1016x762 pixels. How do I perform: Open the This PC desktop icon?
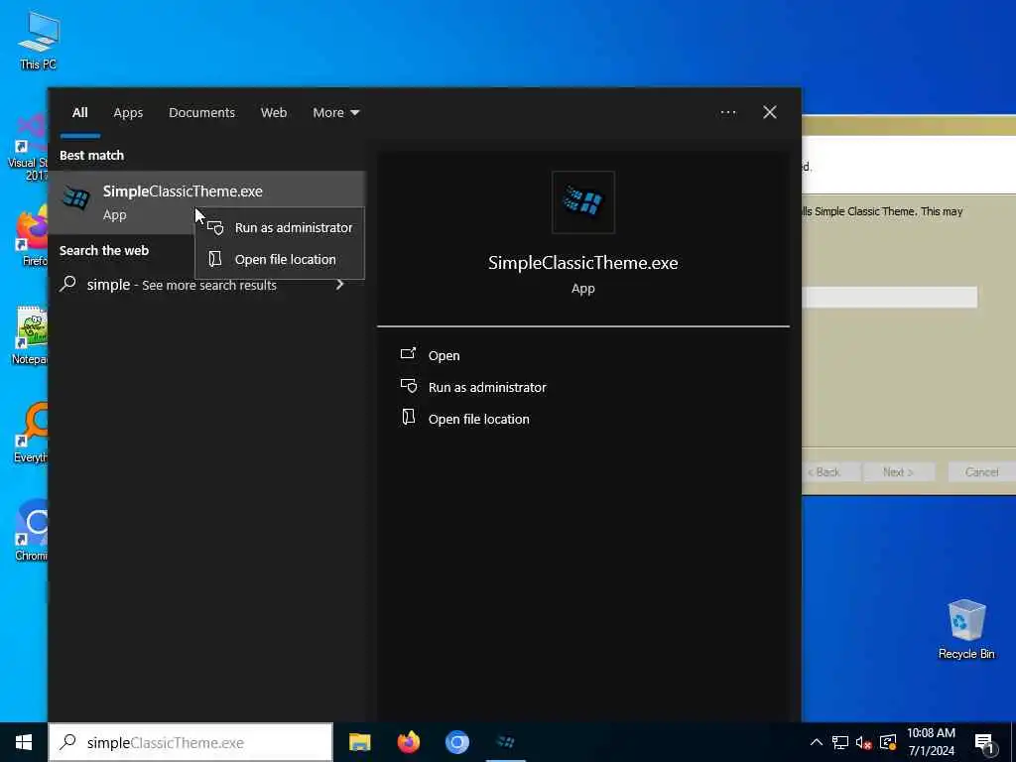[39, 41]
